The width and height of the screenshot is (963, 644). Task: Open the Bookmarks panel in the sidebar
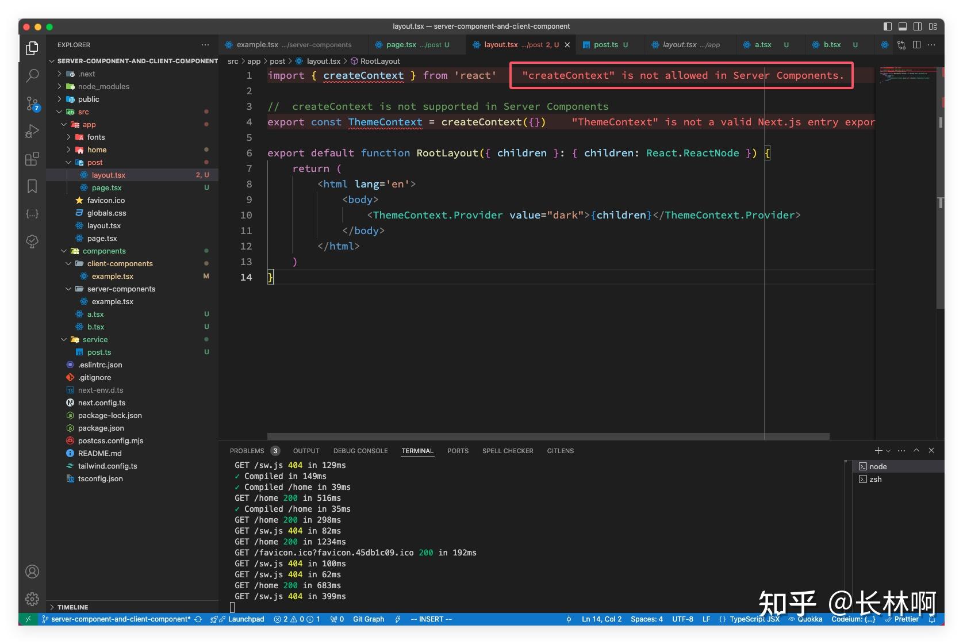click(x=32, y=186)
